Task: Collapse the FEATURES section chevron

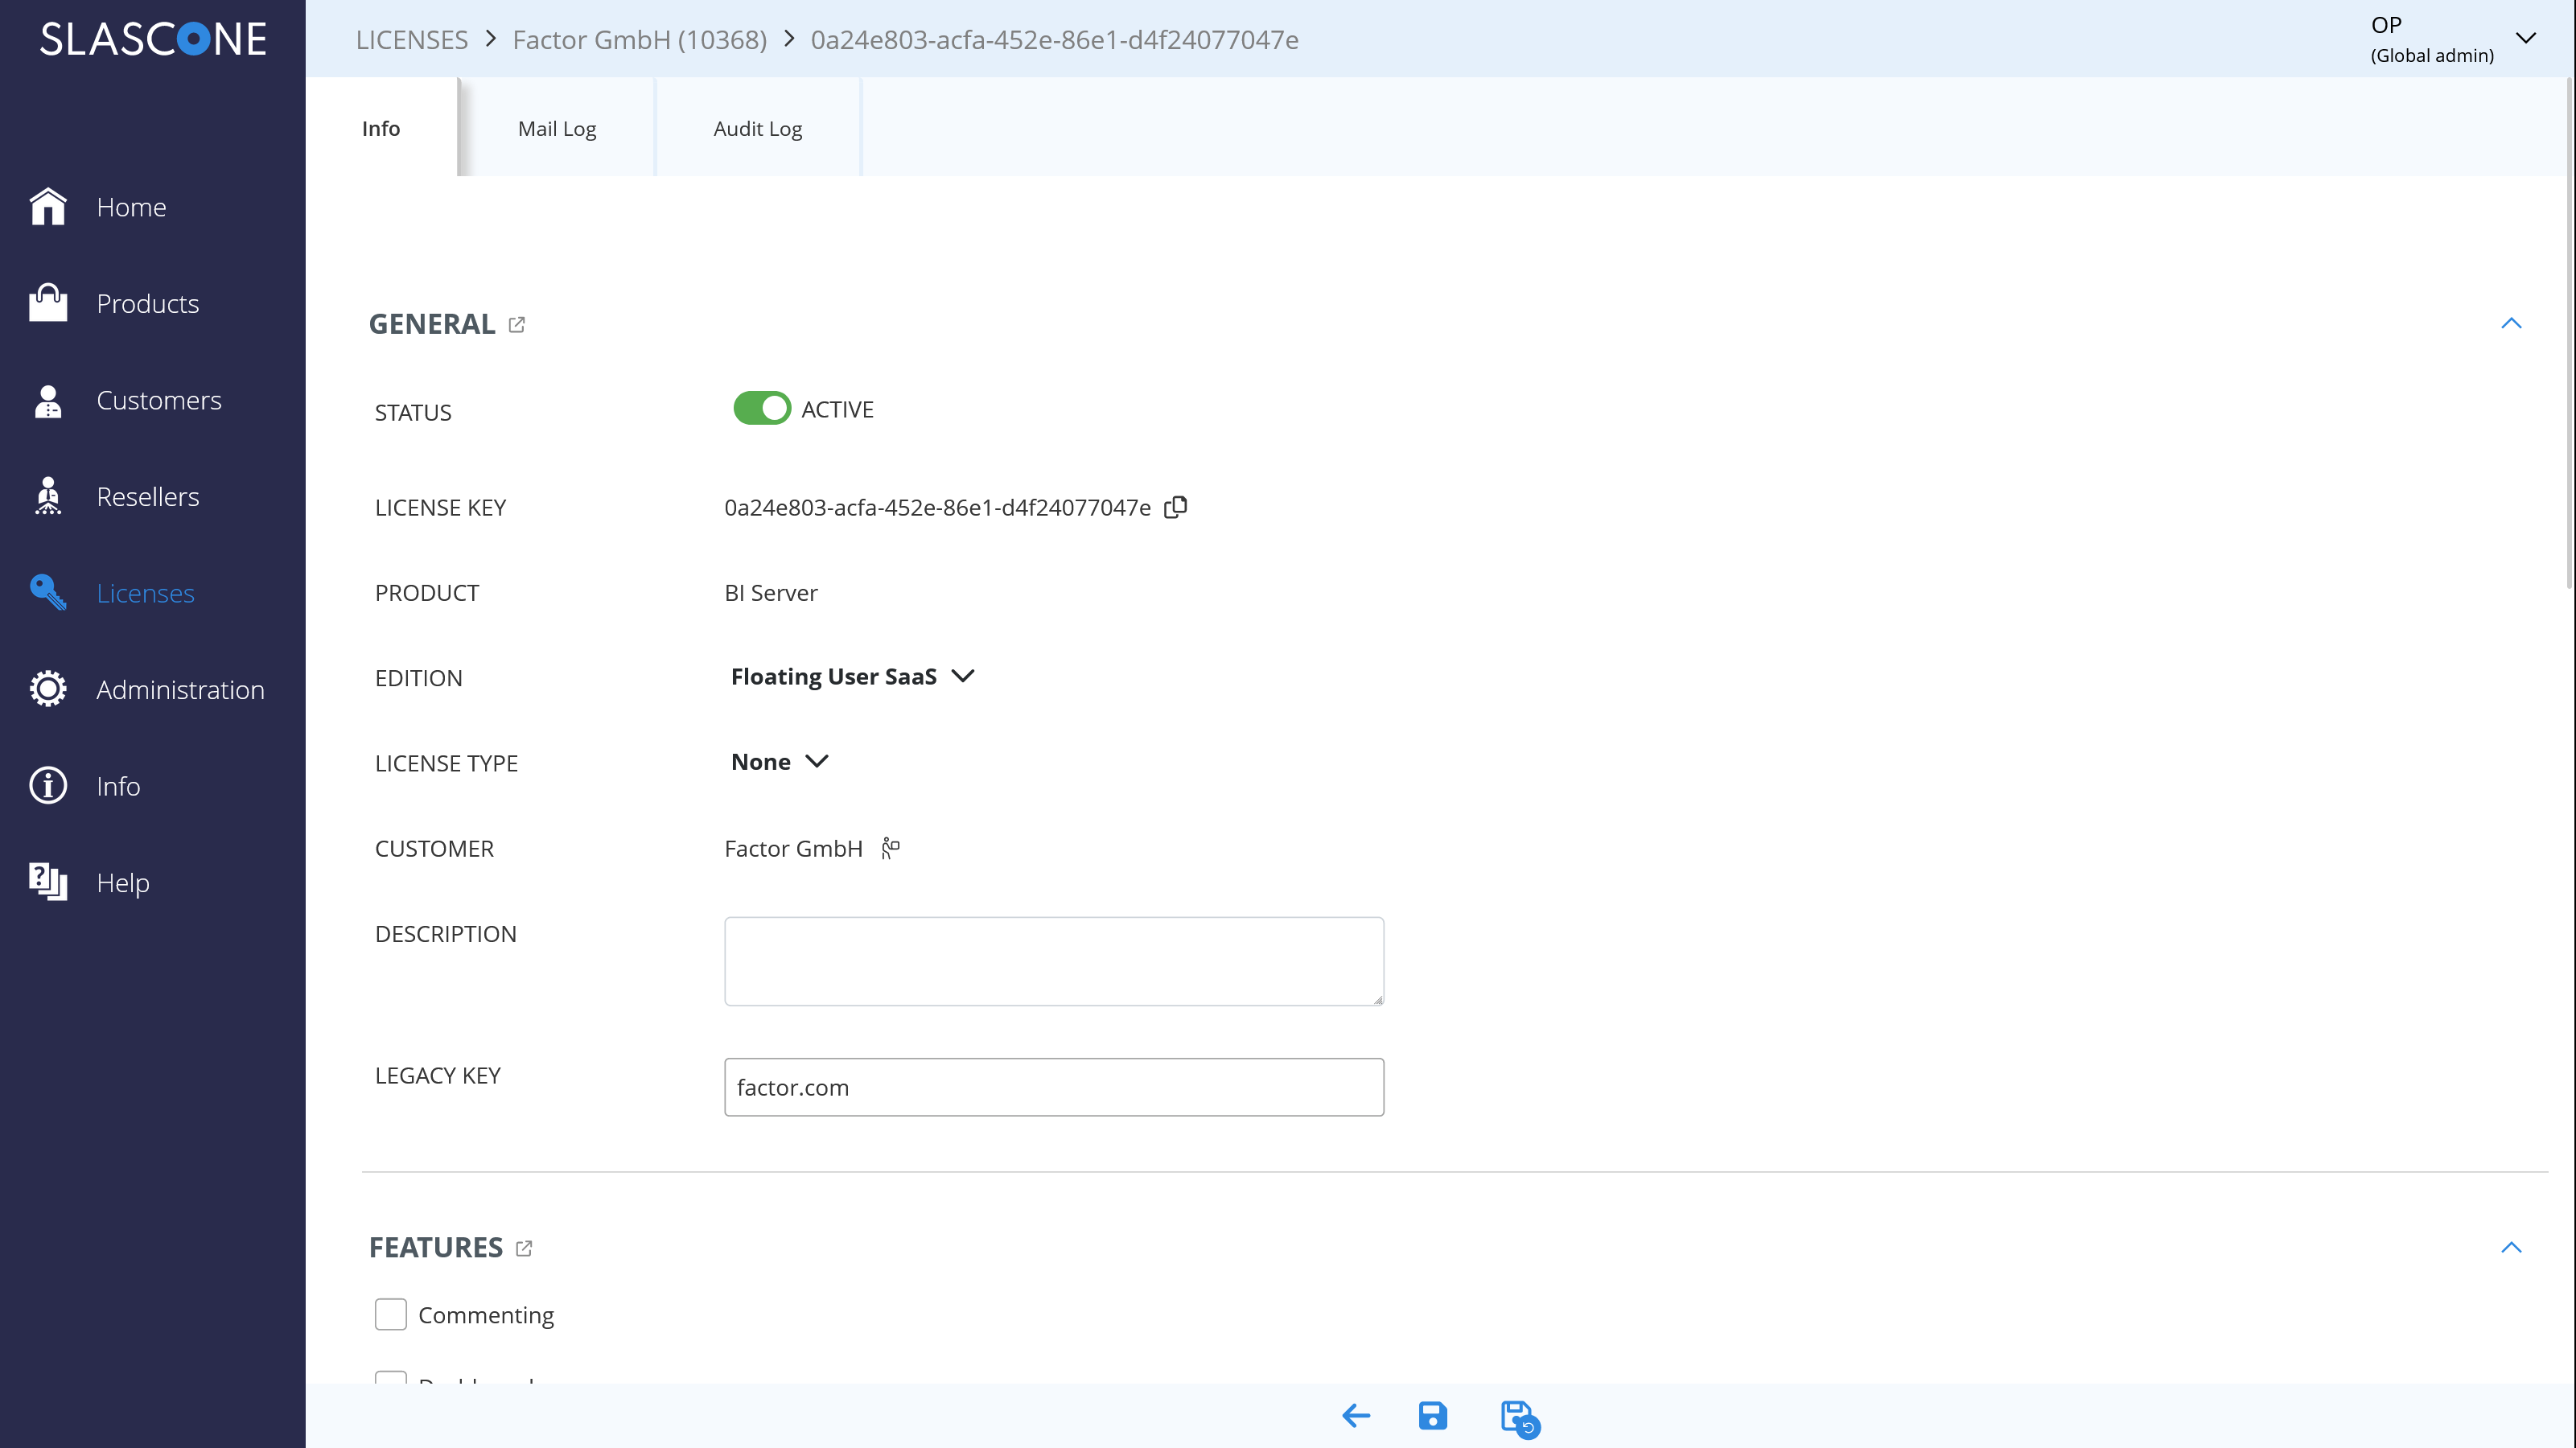Action: [x=2511, y=1247]
